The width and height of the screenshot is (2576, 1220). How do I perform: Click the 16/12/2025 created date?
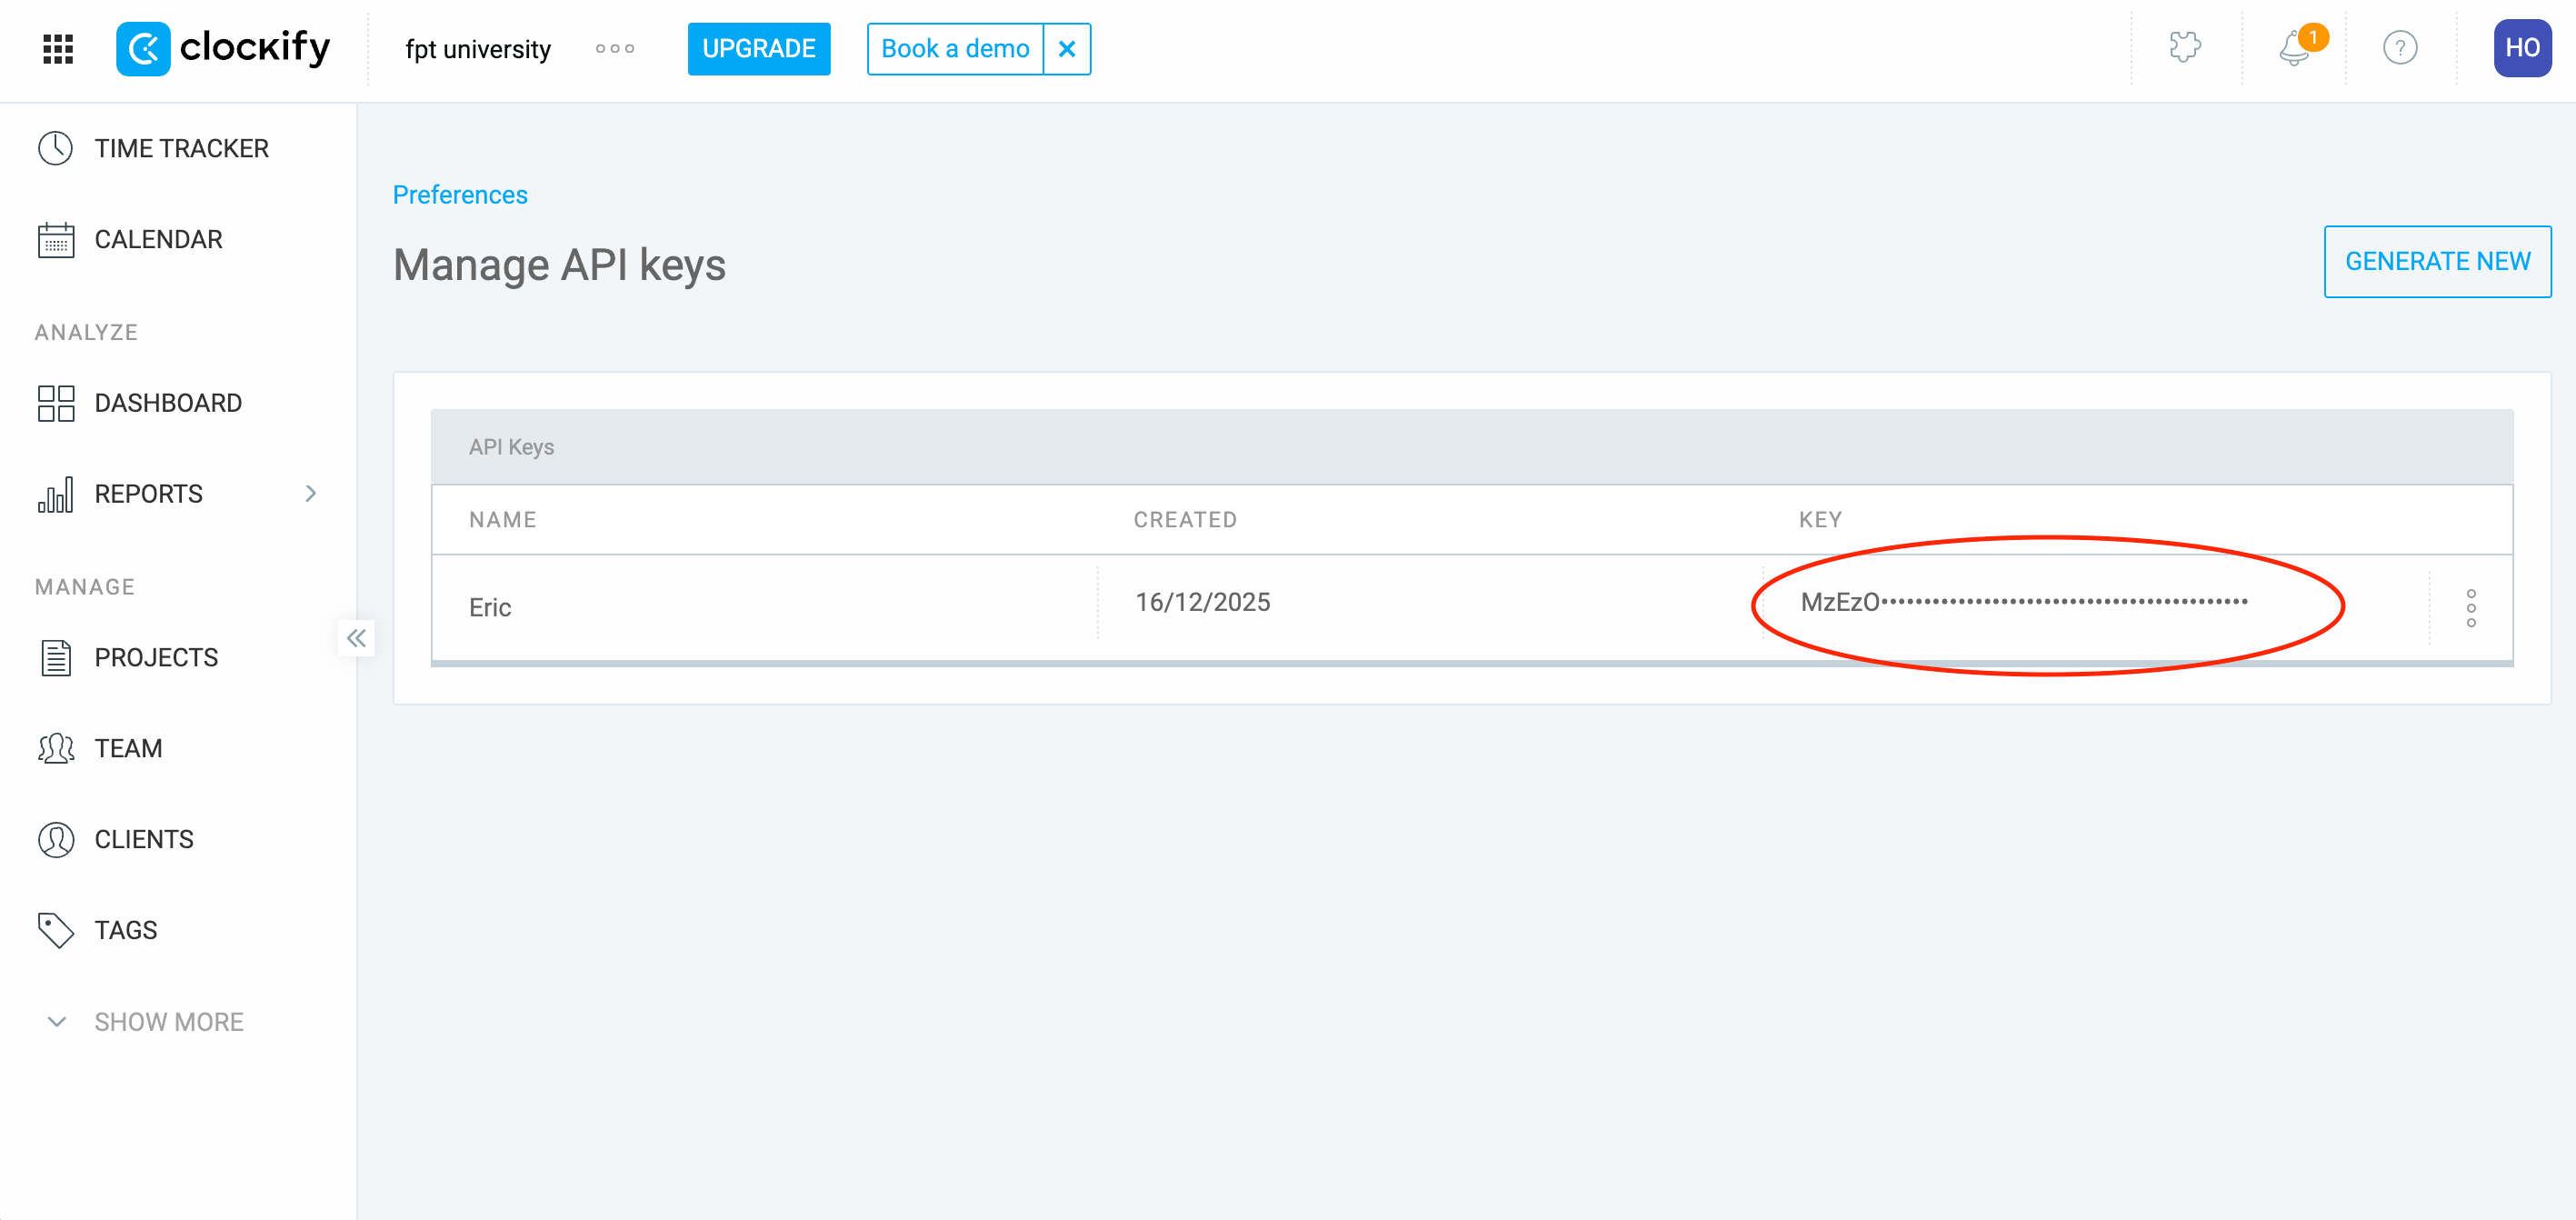coord(1202,602)
